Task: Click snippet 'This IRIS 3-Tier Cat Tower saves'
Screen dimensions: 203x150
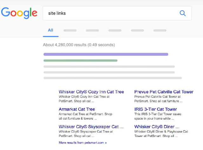Action: pyautogui.click(x=158, y=114)
